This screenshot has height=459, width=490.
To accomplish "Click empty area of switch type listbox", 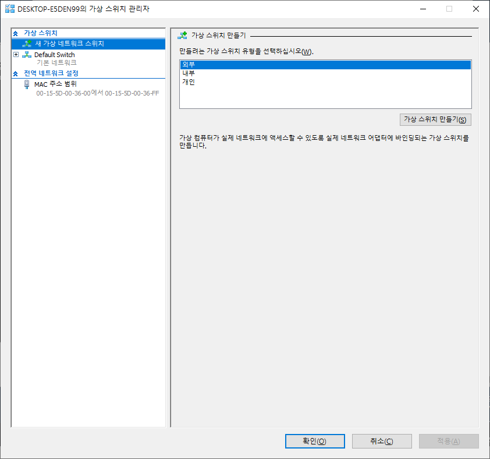I will coord(325,97).
